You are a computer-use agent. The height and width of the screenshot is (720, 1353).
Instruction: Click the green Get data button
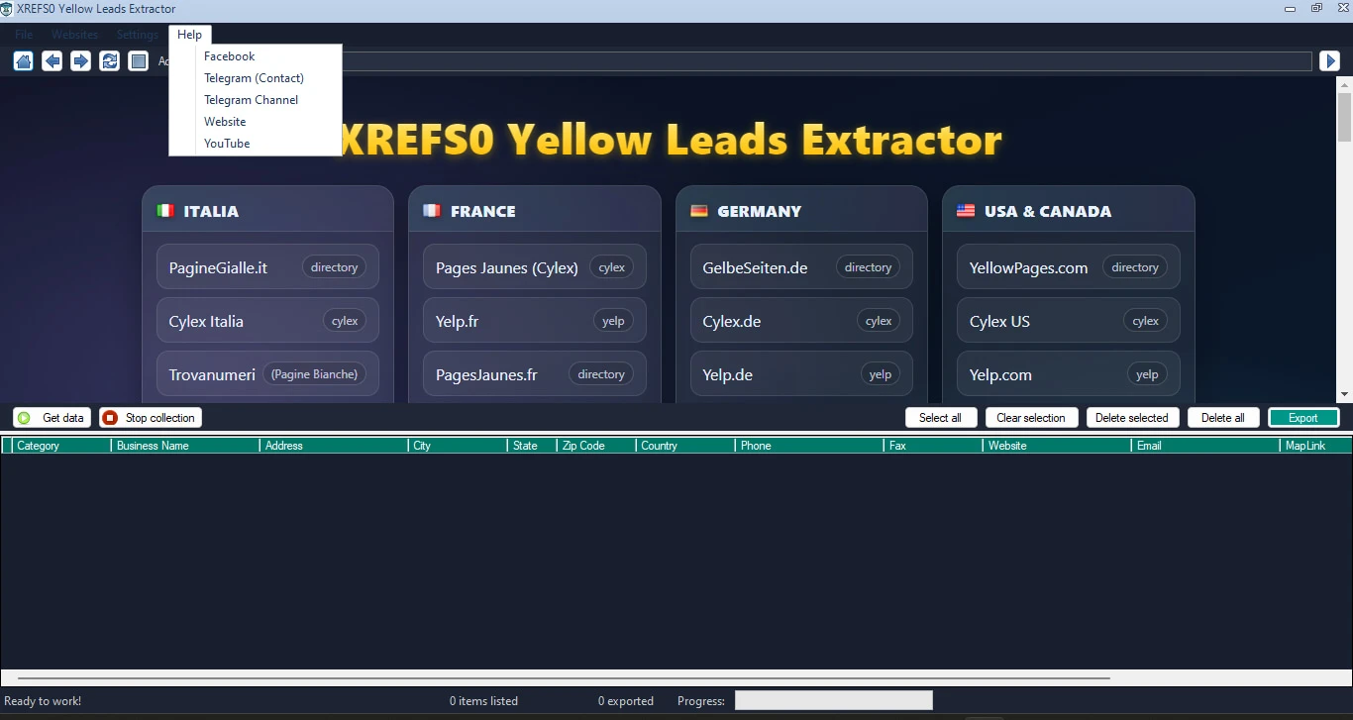pos(52,418)
